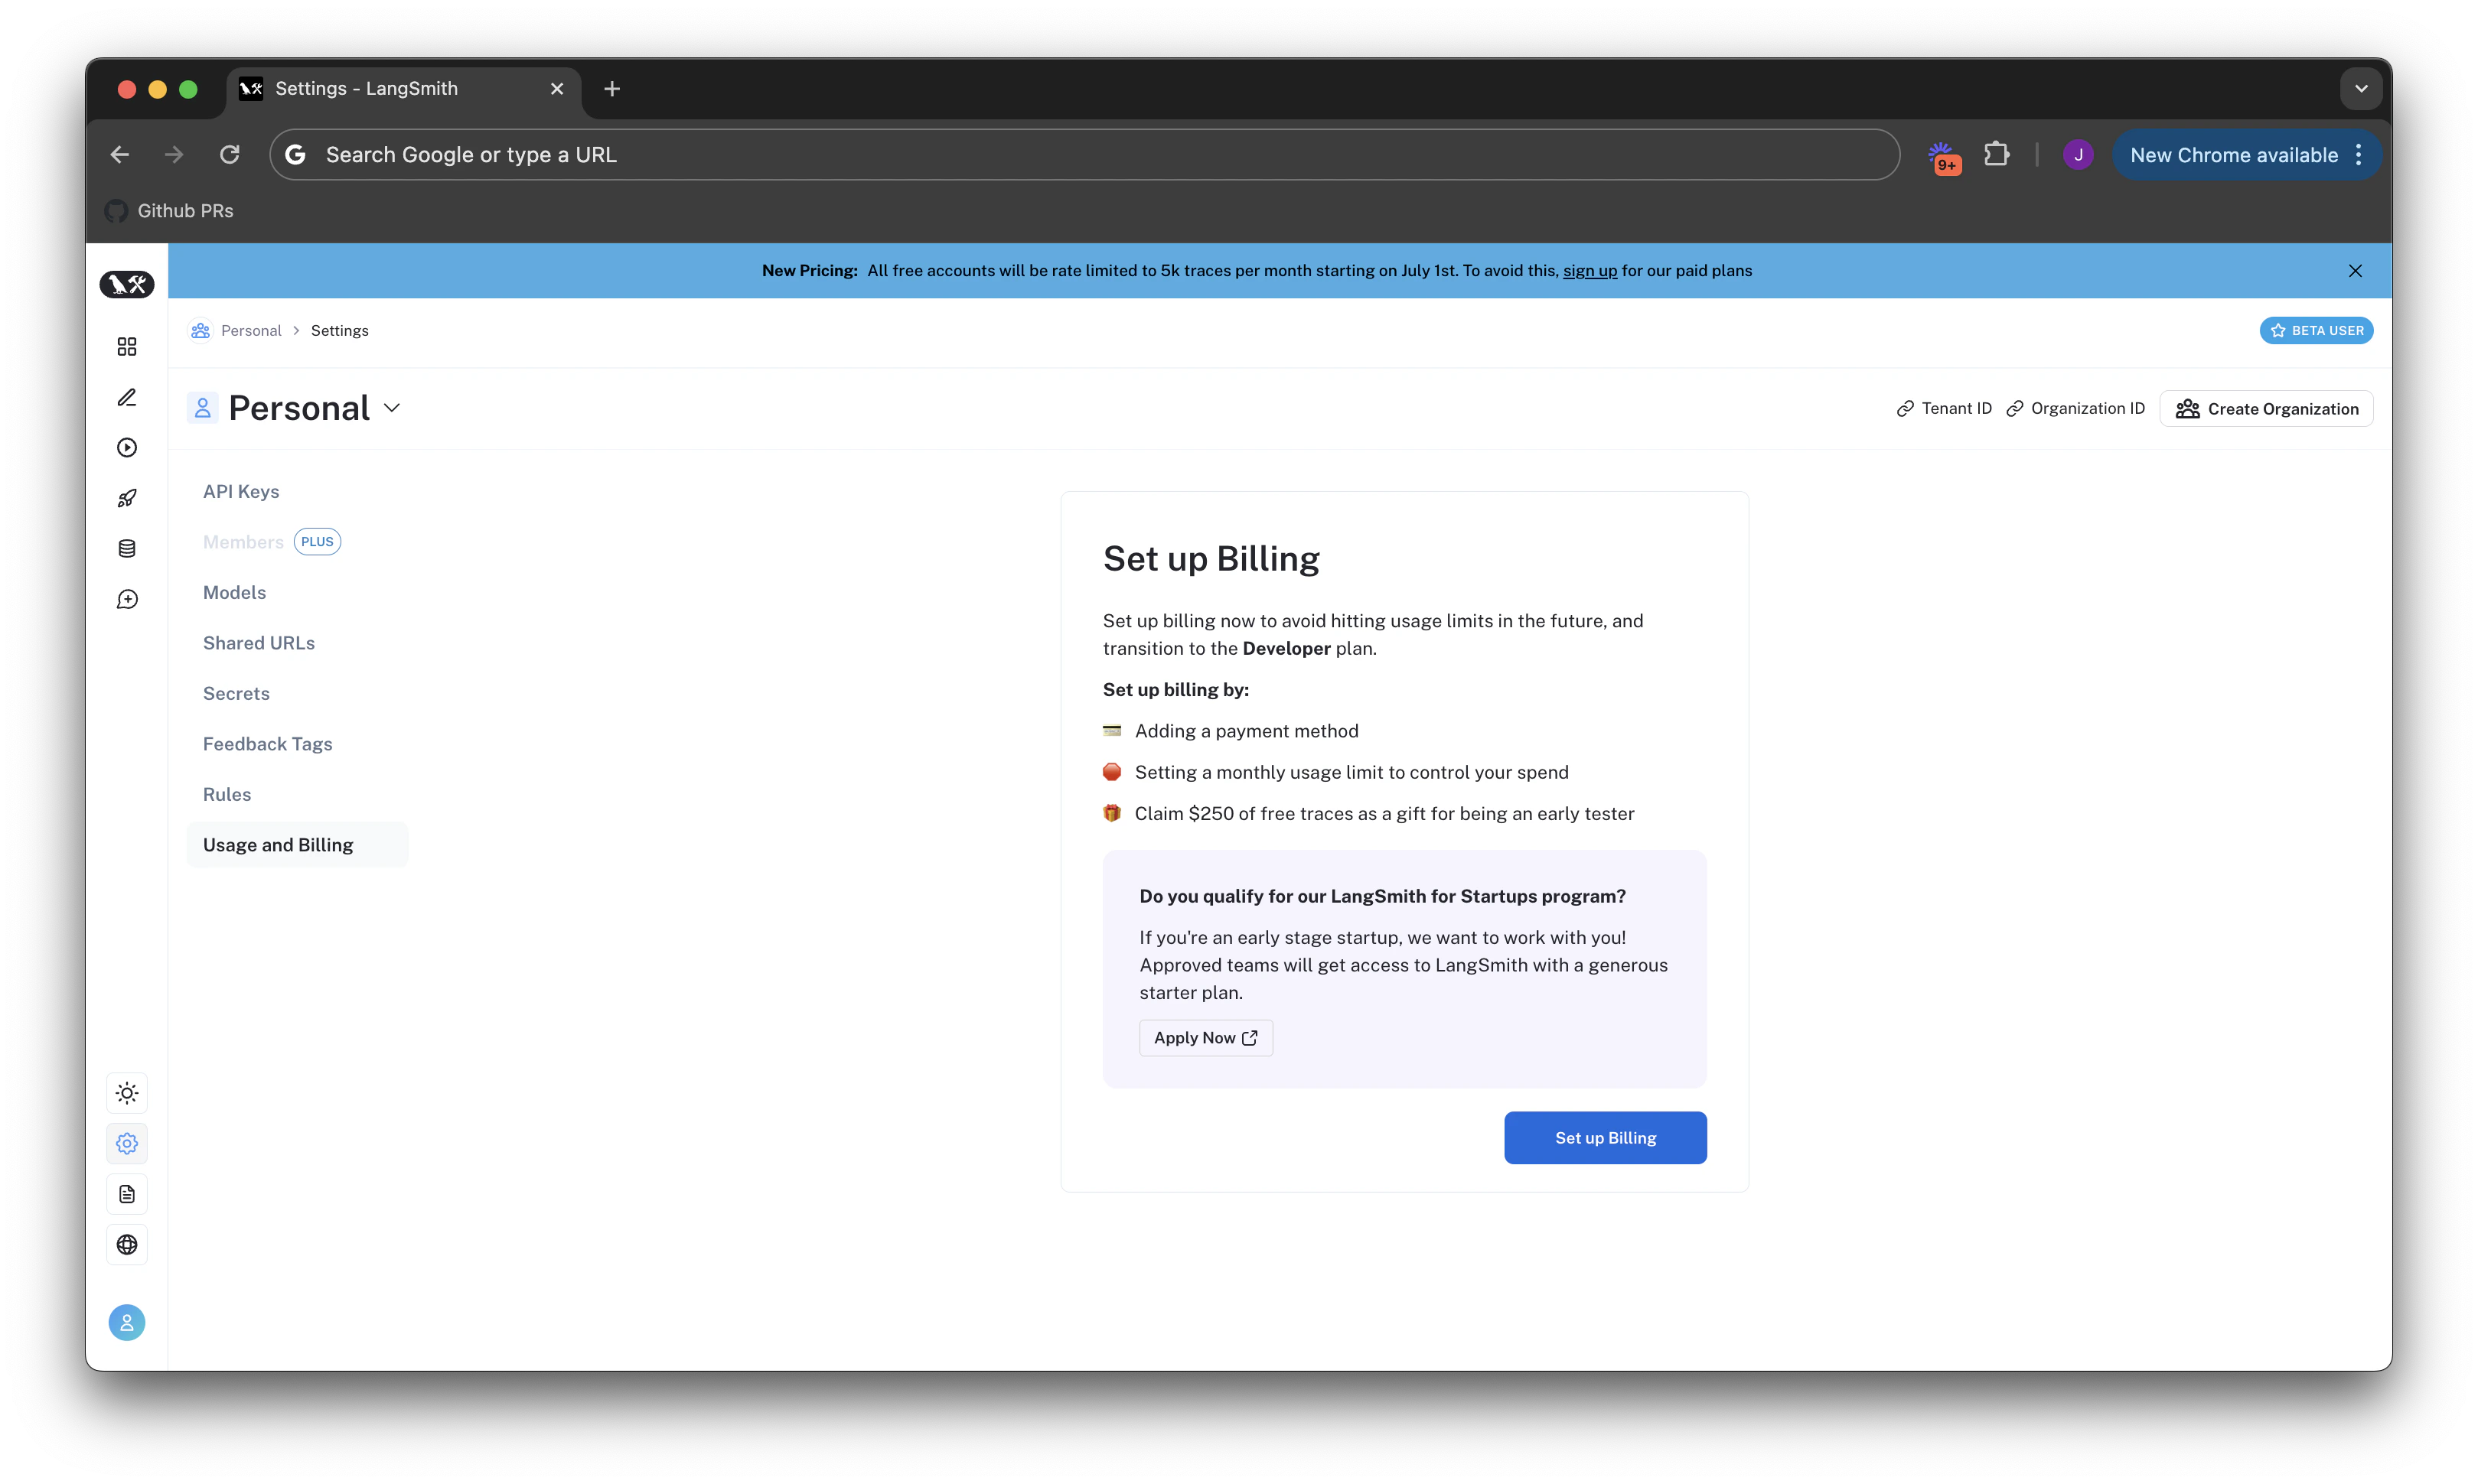Screen dimensions: 2478x1484
Task: Select the API Keys settings tab
Action: point(241,491)
